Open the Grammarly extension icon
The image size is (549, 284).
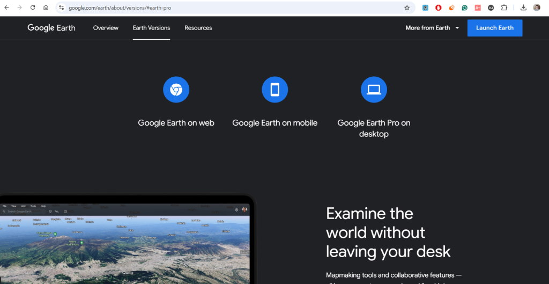pyautogui.click(x=465, y=8)
